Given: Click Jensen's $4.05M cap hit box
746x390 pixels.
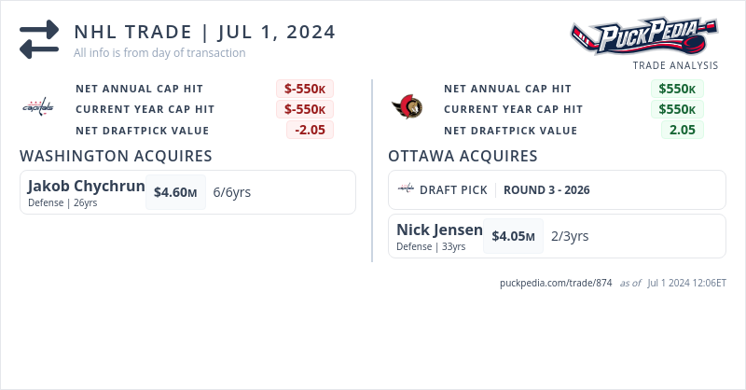Looking at the screenshot, I should click(514, 236).
